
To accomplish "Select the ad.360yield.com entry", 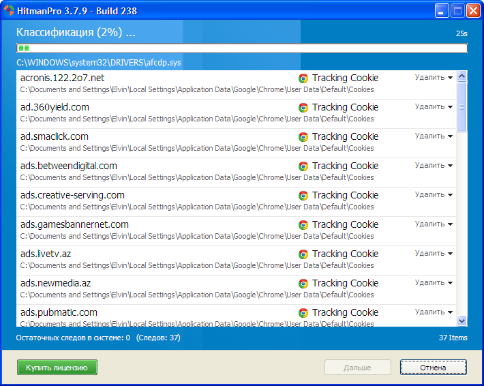I will point(236,114).
